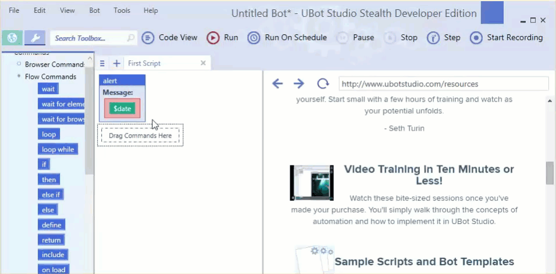Open Code View
The image size is (556, 274).
pyautogui.click(x=169, y=38)
